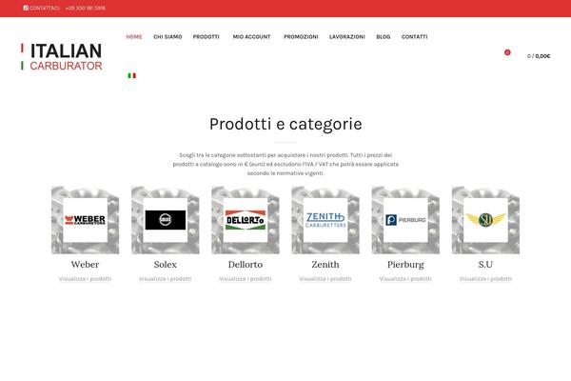Click the paragraph starting Scegli tra le categorie
Image resolution: width=571 pixels, height=381 pixels.
(x=285, y=164)
